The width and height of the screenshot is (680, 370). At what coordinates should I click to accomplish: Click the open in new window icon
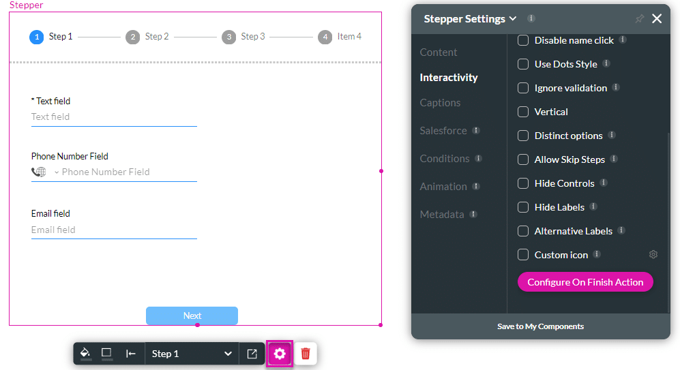pos(252,354)
